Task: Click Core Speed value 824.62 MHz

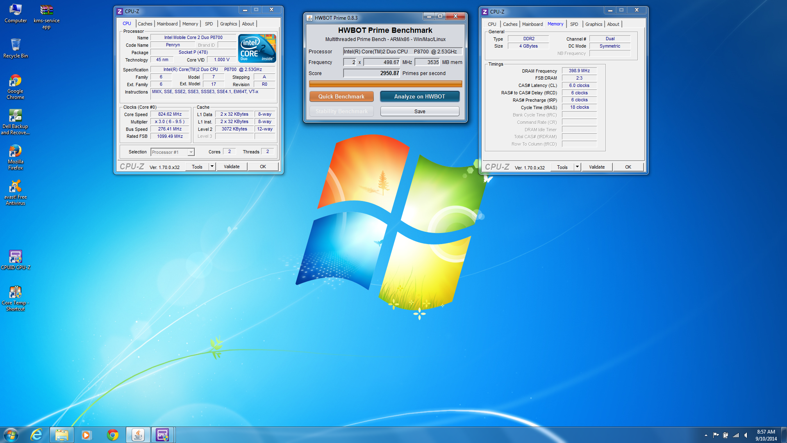Action: point(170,114)
